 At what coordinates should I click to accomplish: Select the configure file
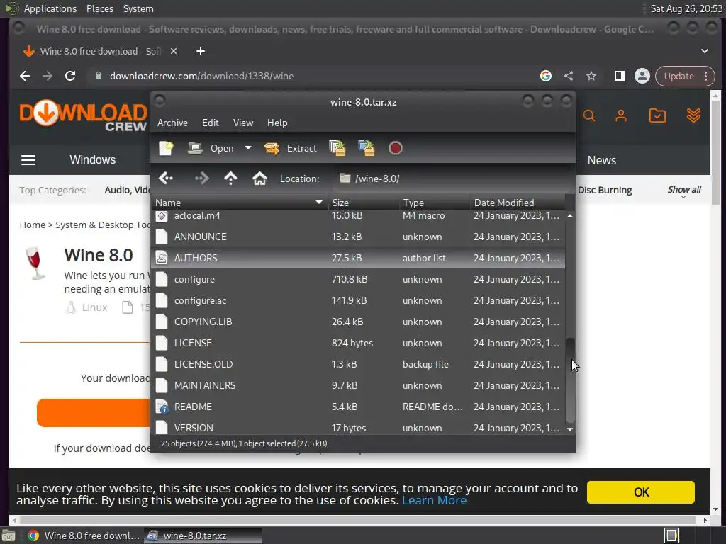point(358,279)
